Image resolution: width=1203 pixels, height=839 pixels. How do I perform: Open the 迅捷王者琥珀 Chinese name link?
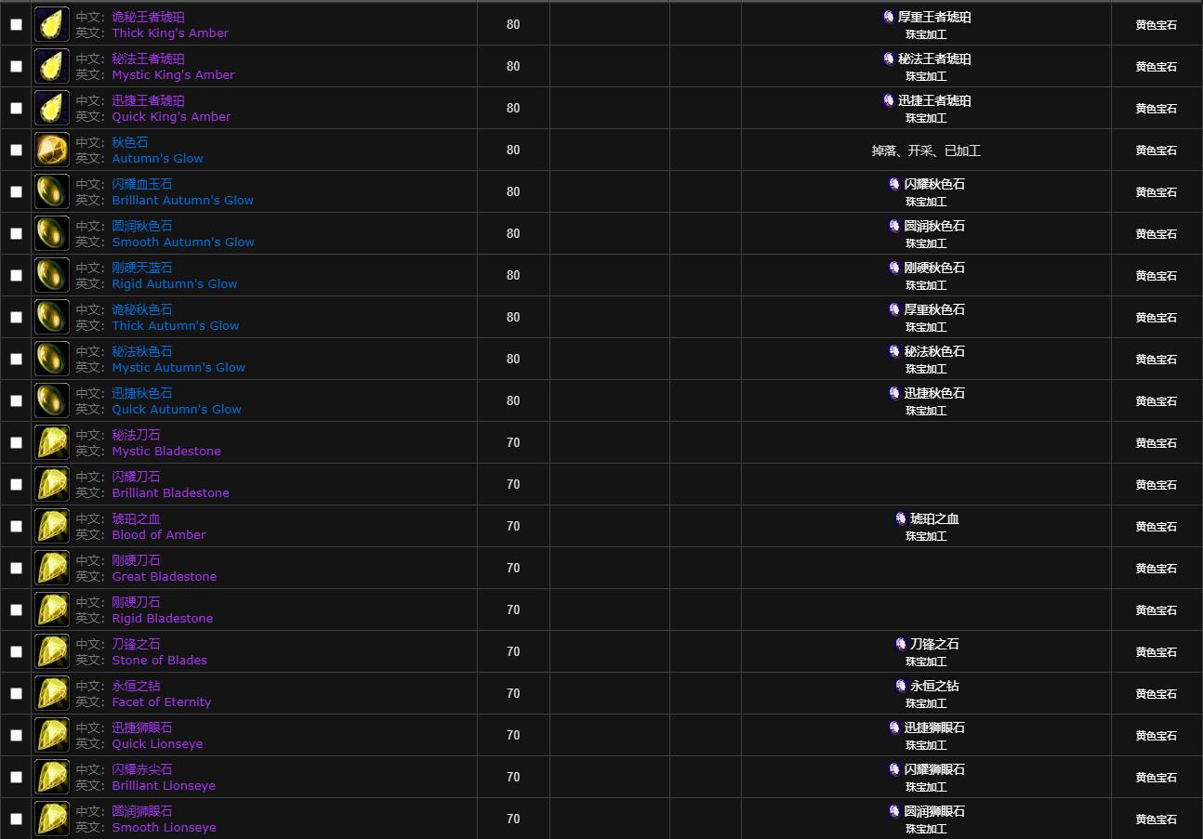tap(148, 100)
